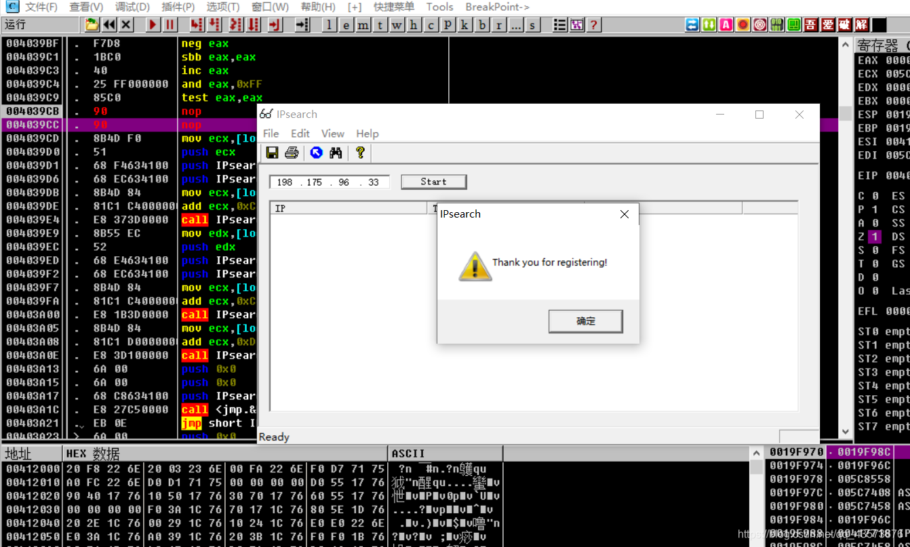This screenshot has height=547, width=910.
Task: Open CPU 'c' toolbar button
Action: coord(431,25)
